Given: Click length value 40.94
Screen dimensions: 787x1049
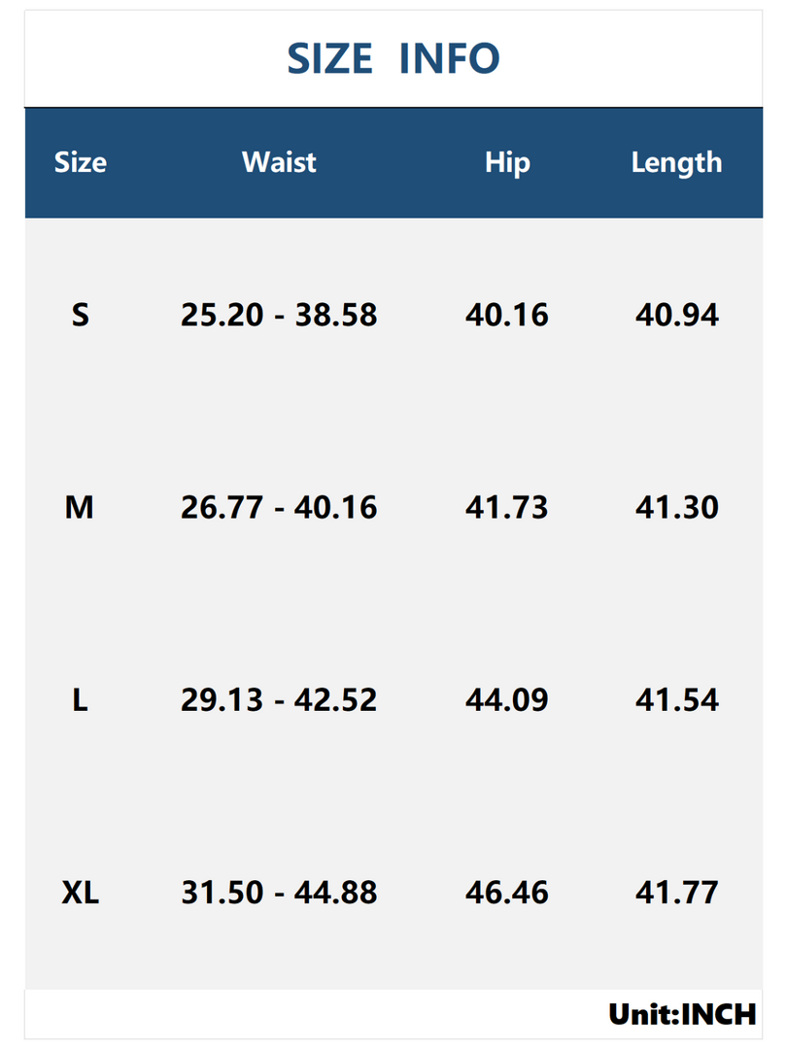Looking at the screenshot, I should tap(677, 315).
